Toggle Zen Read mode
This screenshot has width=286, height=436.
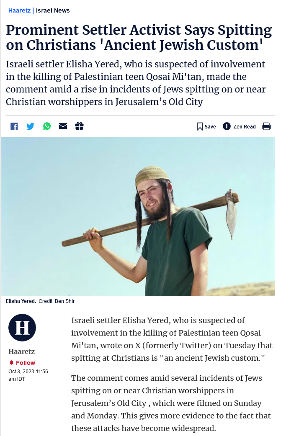pos(239,126)
